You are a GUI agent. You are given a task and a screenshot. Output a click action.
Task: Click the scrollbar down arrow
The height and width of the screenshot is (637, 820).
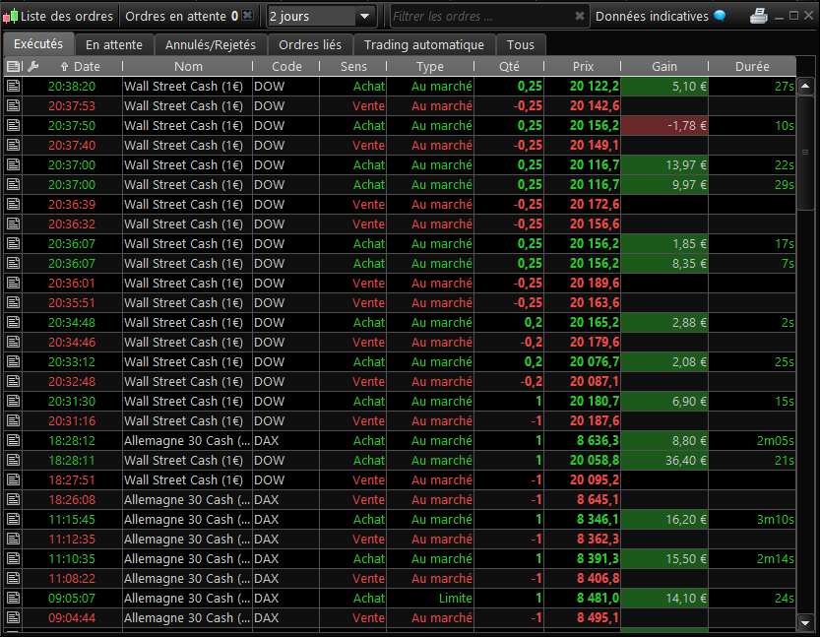[805, 622]
